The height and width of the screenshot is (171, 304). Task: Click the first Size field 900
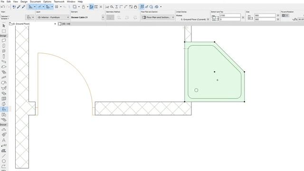click(265, 15)
